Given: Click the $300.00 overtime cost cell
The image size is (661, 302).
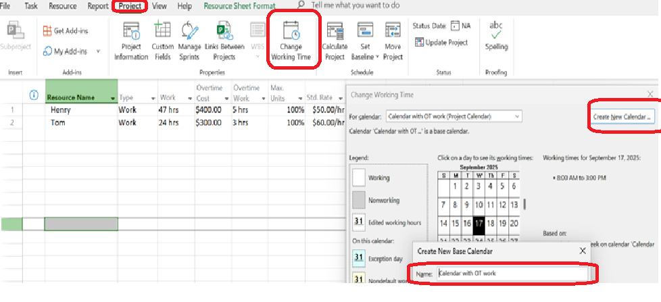Looking at the screenshot, I should (212, 122).
